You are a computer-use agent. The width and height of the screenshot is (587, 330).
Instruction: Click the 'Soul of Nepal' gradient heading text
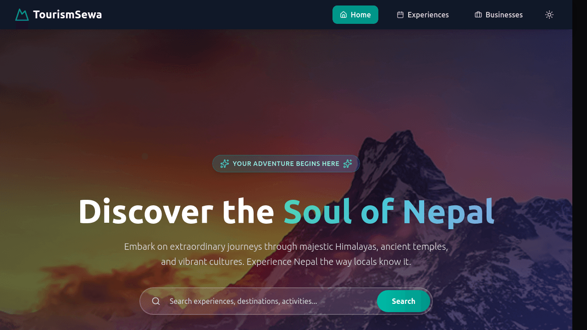pyautogui.click(x=389, y=211)
